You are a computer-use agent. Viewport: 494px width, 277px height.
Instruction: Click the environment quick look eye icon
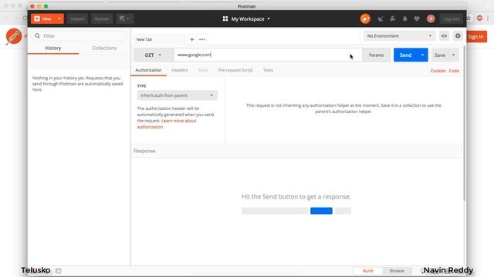(444, 36)
